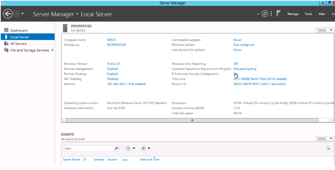The image size is (335, 170).
Task: Click Remote Desktop Enabled link
Action: coord(112,74)
